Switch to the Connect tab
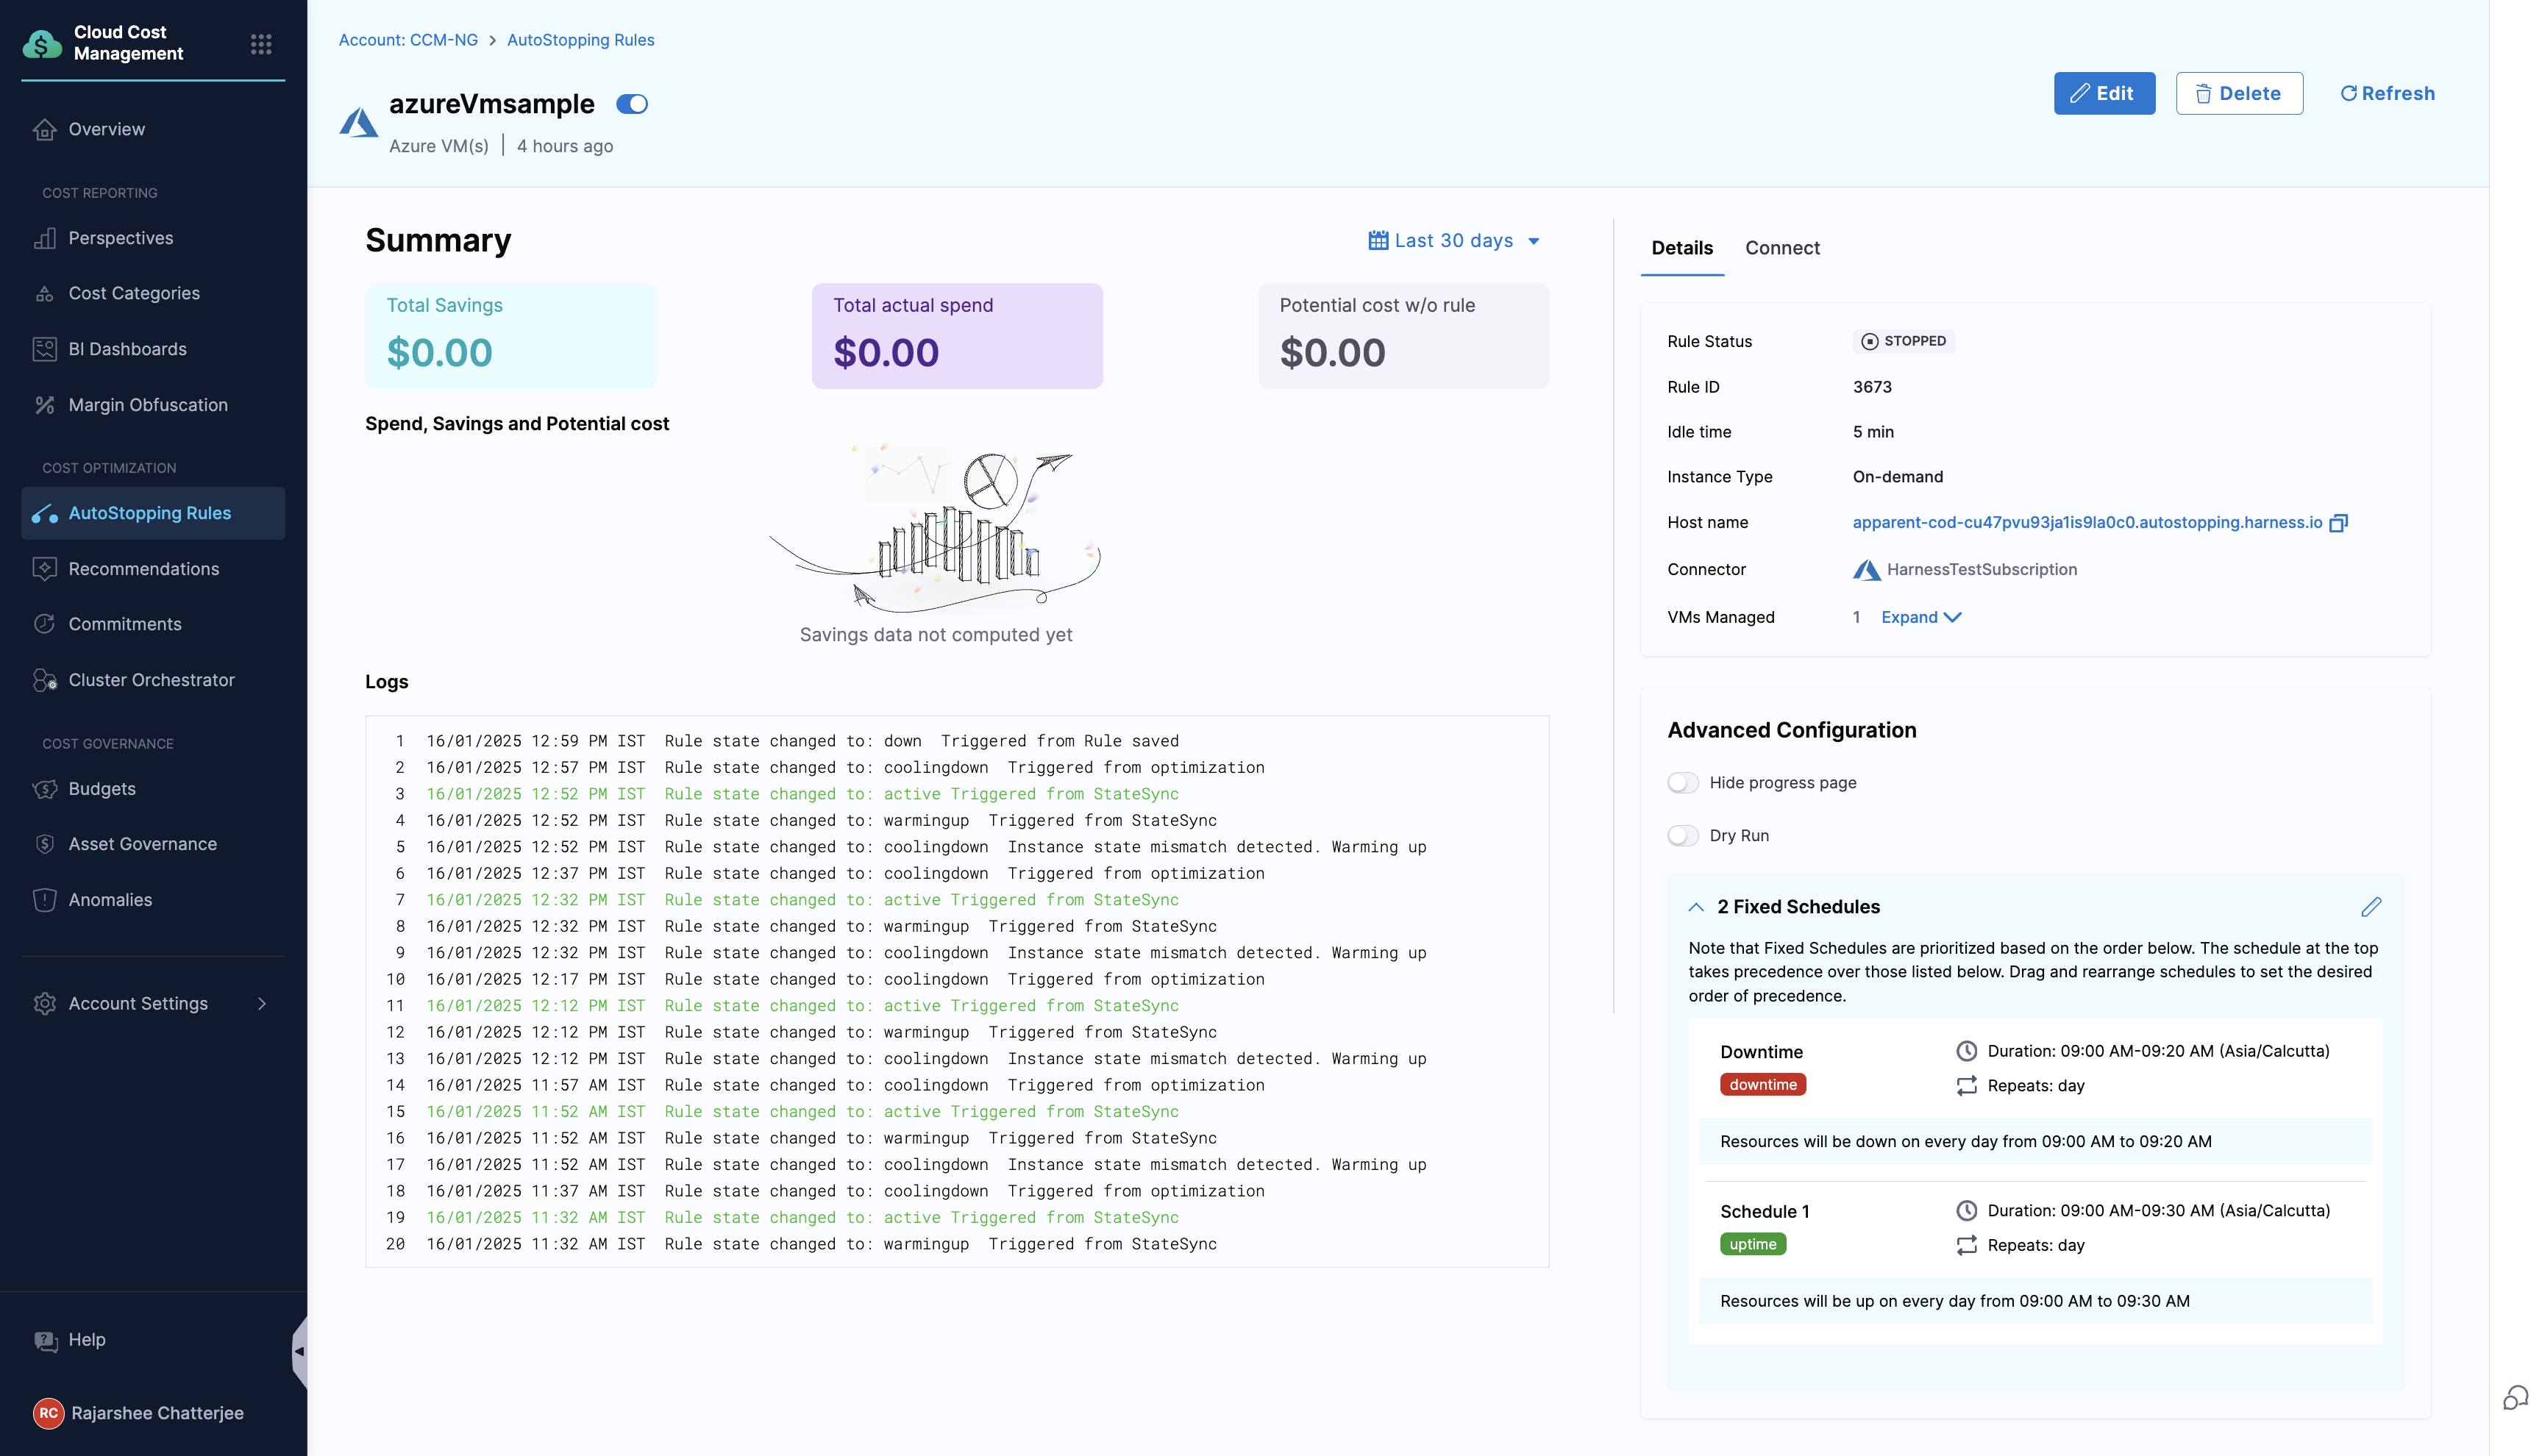 click(1782, 248)
